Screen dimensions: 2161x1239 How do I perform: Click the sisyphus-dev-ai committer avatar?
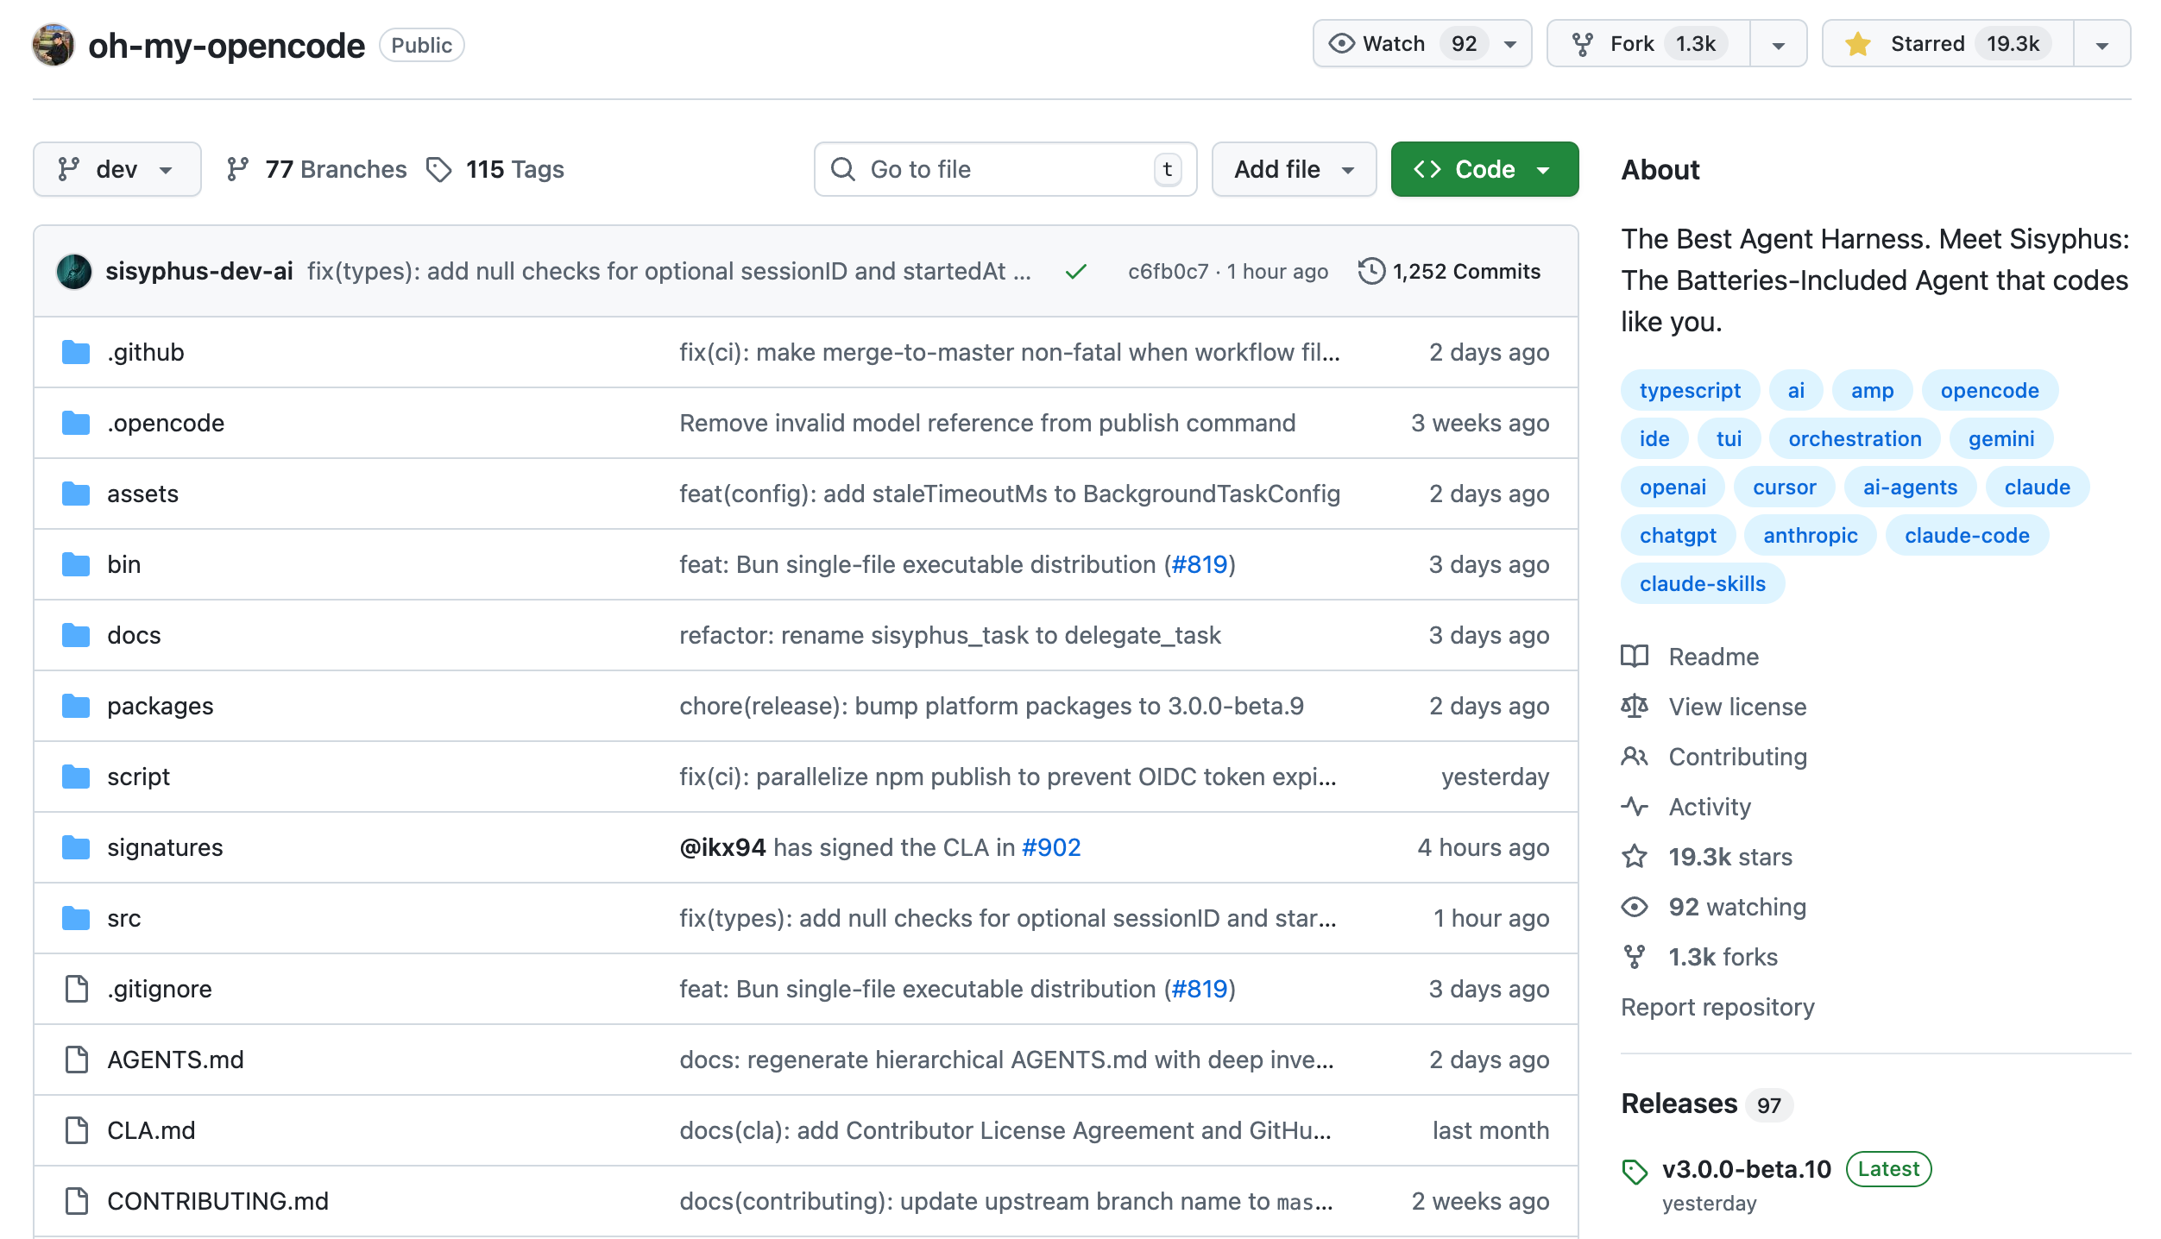74,271
